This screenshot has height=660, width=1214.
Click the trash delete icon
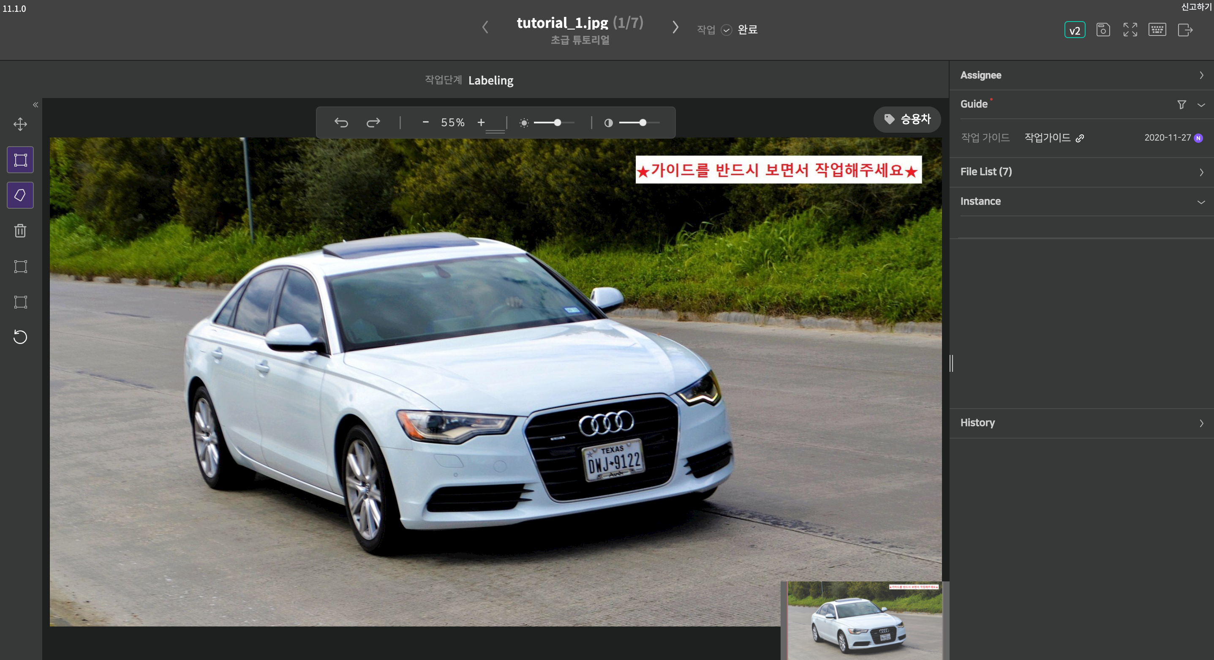pos(20,231)
